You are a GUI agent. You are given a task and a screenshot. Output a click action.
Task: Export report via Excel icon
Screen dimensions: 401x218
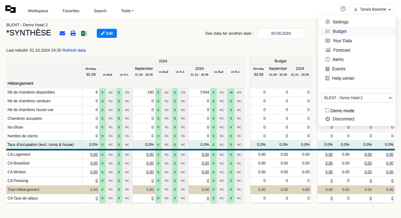[x=84, y=33]
